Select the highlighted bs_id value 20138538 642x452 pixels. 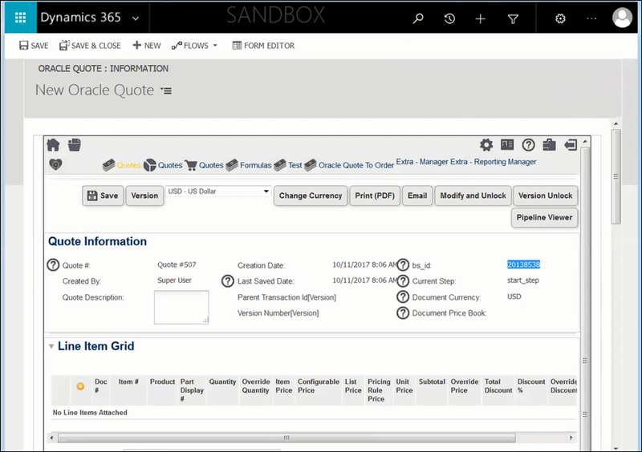pos(524,264)
